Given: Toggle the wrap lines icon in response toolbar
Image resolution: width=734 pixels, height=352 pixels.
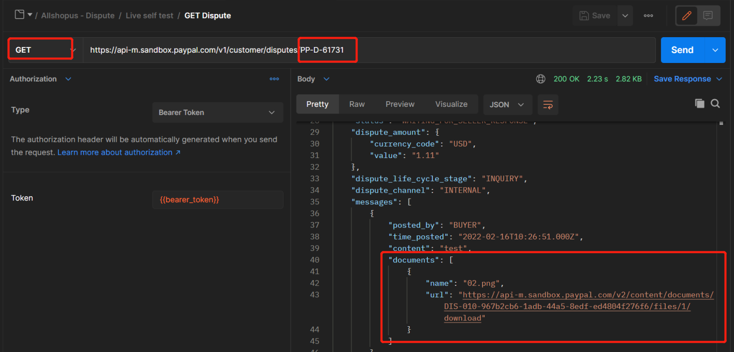Looking at the screenshot, I should (548, 104).
